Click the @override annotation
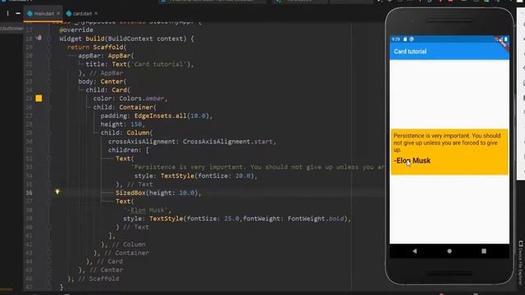 76,30
